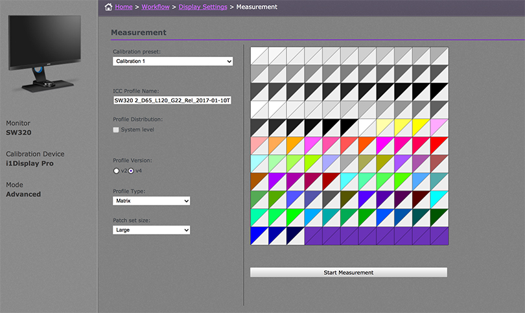
Task: Click the pale cyan patch below pink
Action: point(259,163)
